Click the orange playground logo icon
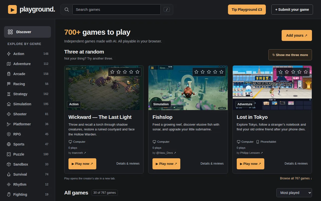This screenshot has height=201, width=321. coord(12,10)
